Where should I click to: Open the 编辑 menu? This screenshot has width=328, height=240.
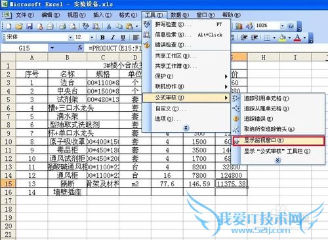click(x=51, y=15)
